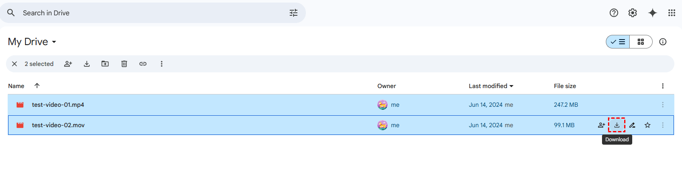The height and width of the screenshot is (174, 682).
Task: Clear the current 2 selected selection
Action: (x=14, y=64)
